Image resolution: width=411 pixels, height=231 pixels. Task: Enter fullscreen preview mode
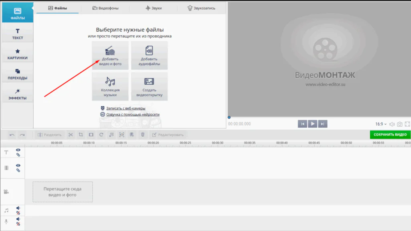(x=407, y=124)
